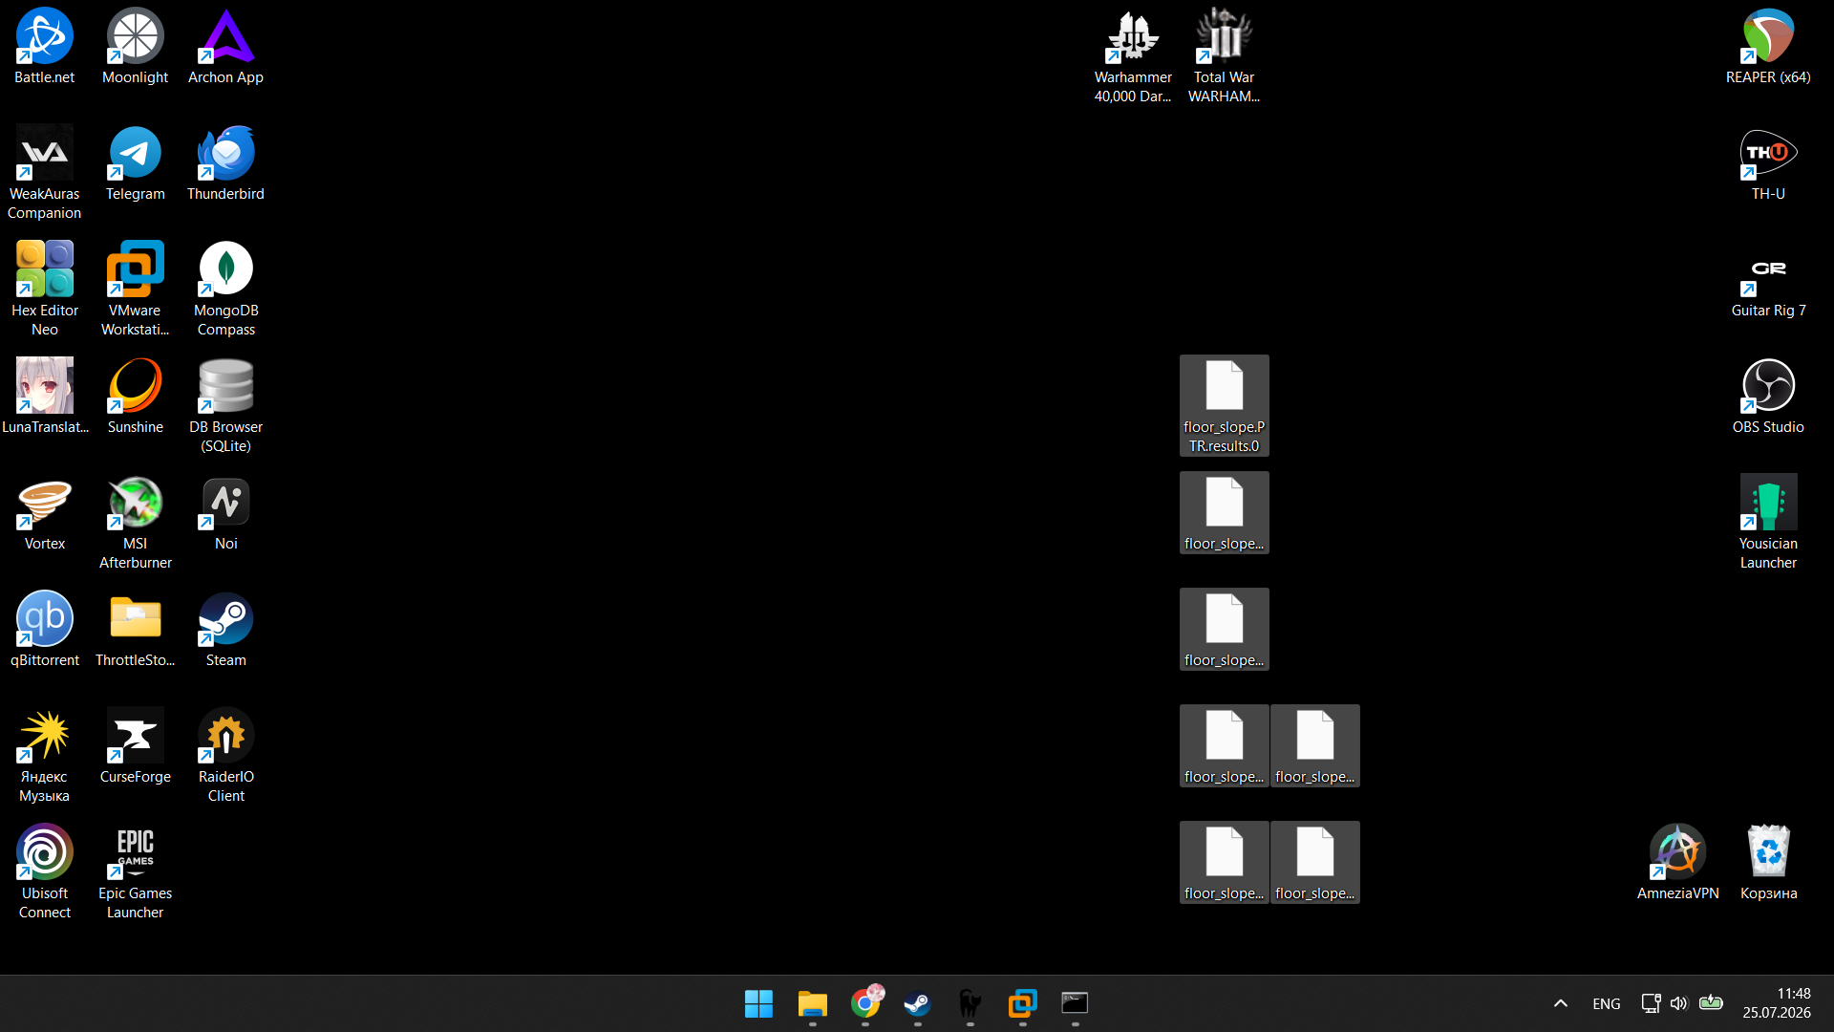Screen dimensions: 1834x1032
Task: Click the REAPER (x64) desktop icon
Action: point(1768,47)
